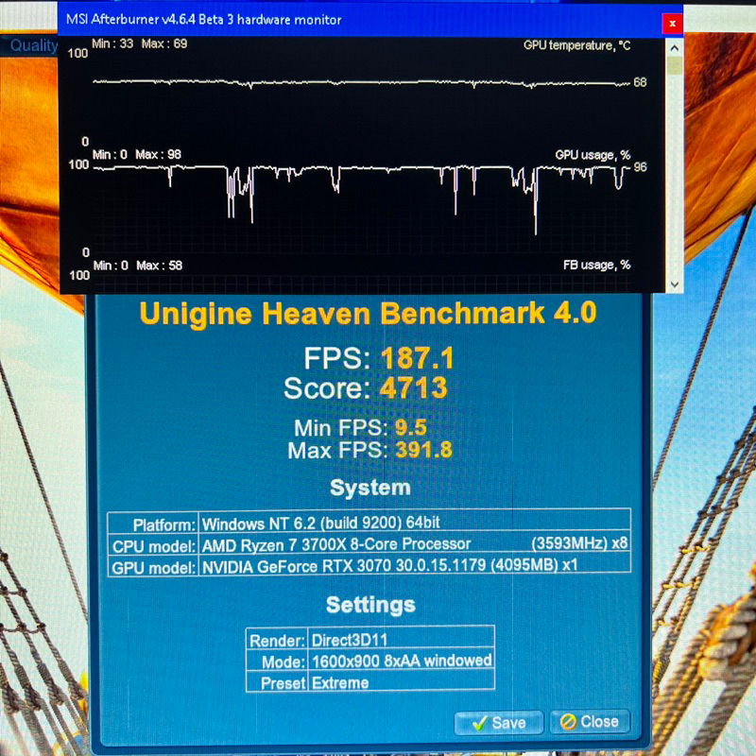Click the hardware monitor scrollbar down arrow
Screen dimensions: 756x756
coord(674,283)
